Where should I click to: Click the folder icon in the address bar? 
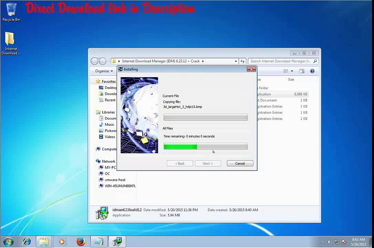pyautogui.click(x=114, y=61)
